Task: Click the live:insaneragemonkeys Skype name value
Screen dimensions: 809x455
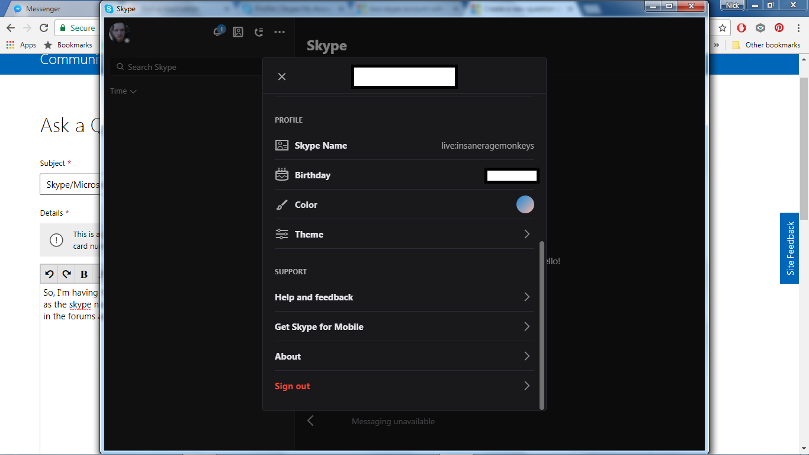Action: coord(487,146)
